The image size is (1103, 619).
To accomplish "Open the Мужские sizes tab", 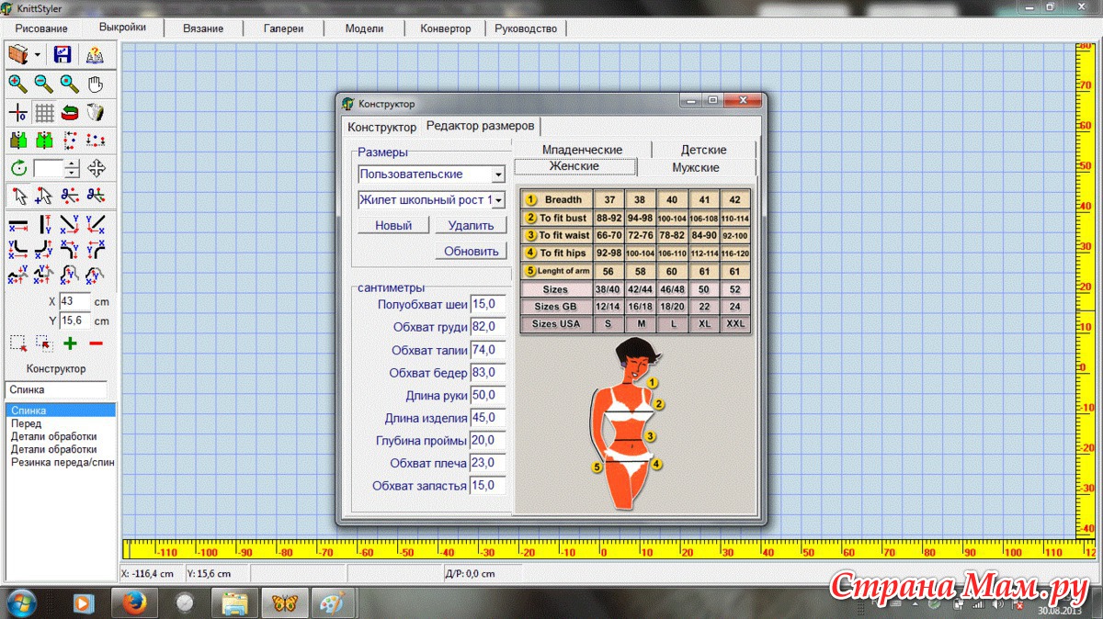I will [695, 167].
